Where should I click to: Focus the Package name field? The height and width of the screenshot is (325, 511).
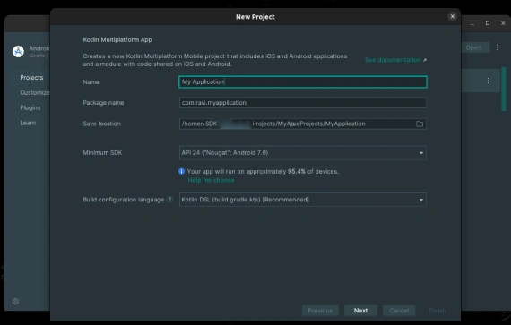pyautogui.click(x=303, y=103)
